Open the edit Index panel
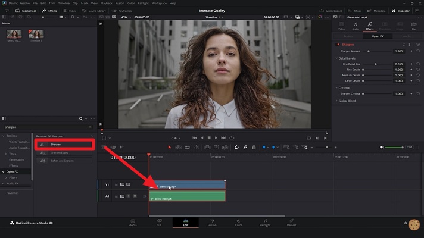The width and height of the screenshot is (424, 238). [x=70, y=11]
